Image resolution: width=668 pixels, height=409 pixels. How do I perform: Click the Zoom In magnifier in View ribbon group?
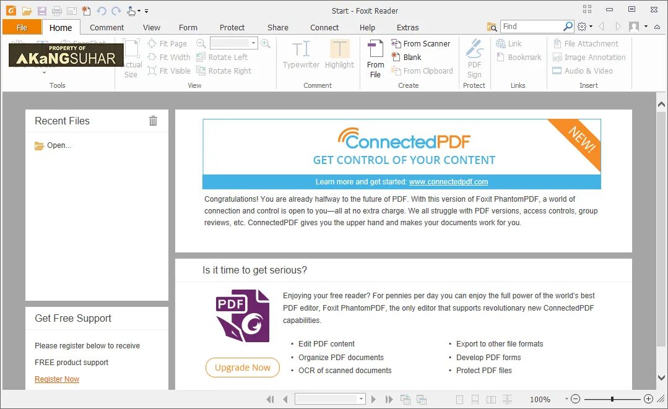tap(266, 43)
